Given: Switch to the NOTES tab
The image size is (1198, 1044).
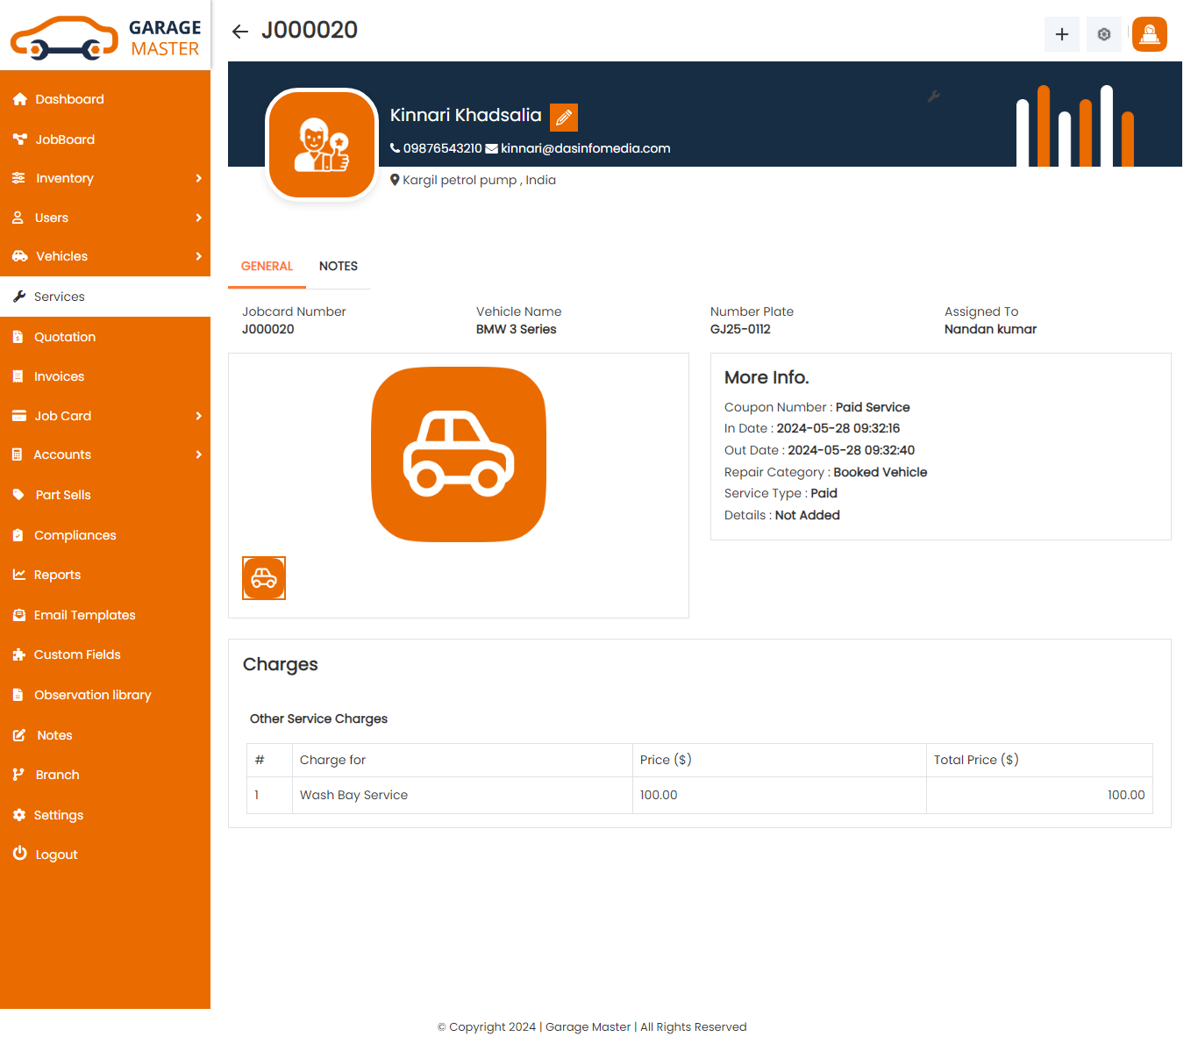Looking at the screenshot, I should (338, 266).
